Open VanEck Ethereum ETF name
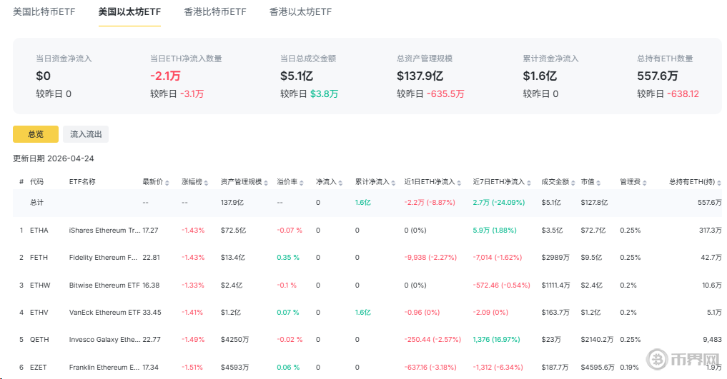 pyautogui.click(x=105, y=313)
